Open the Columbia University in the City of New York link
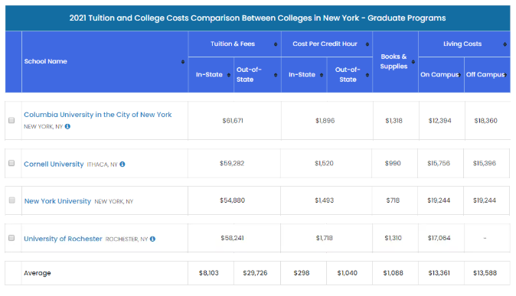Image resolution: width=516 pixels, height=296 pixels. click(98, 115)
